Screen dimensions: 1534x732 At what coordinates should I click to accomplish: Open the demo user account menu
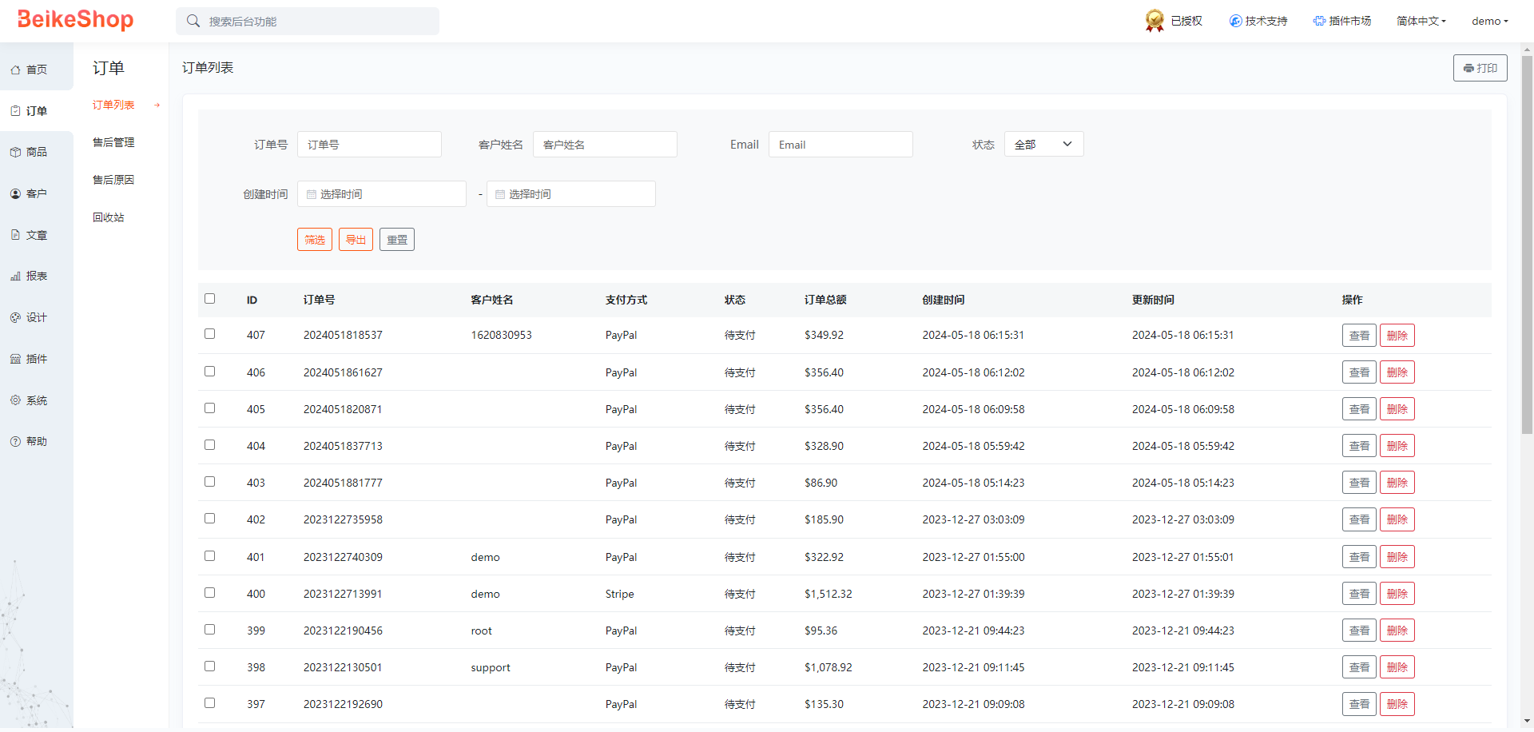pos(1489,22)
